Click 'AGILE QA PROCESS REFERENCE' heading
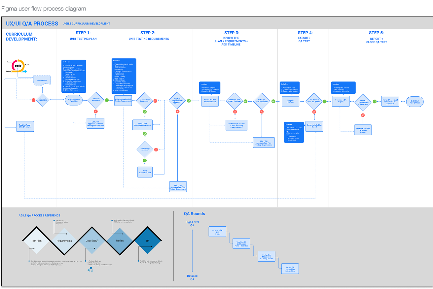 point(39,215)
